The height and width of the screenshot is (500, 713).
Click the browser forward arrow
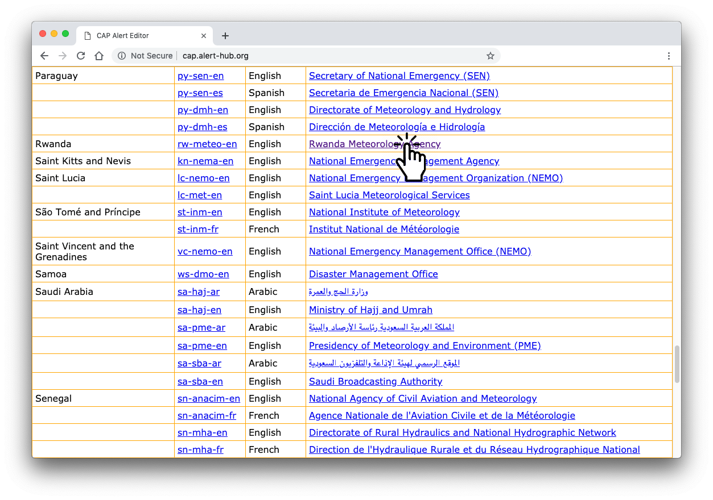63,56
